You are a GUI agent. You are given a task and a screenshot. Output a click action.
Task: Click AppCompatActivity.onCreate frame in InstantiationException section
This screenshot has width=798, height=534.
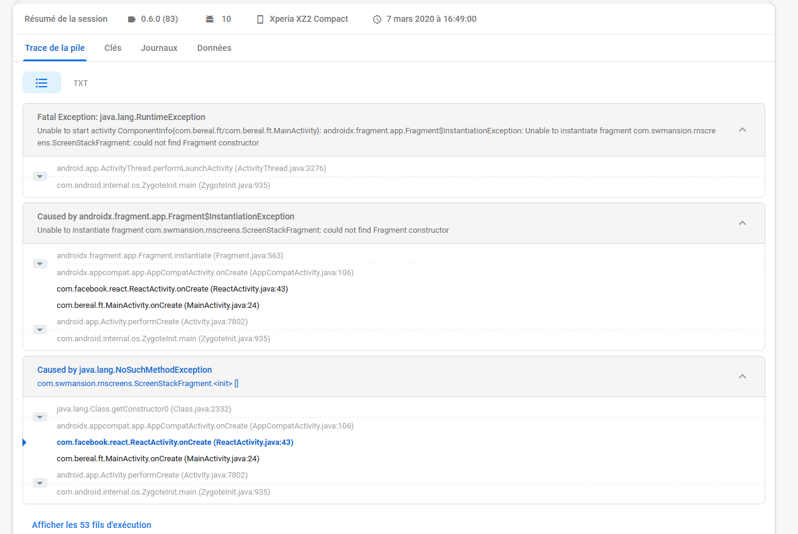click(205, 273)
